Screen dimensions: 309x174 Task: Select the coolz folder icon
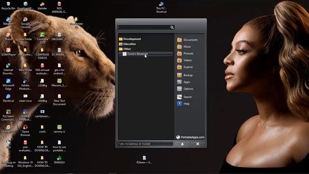point(42,129)
